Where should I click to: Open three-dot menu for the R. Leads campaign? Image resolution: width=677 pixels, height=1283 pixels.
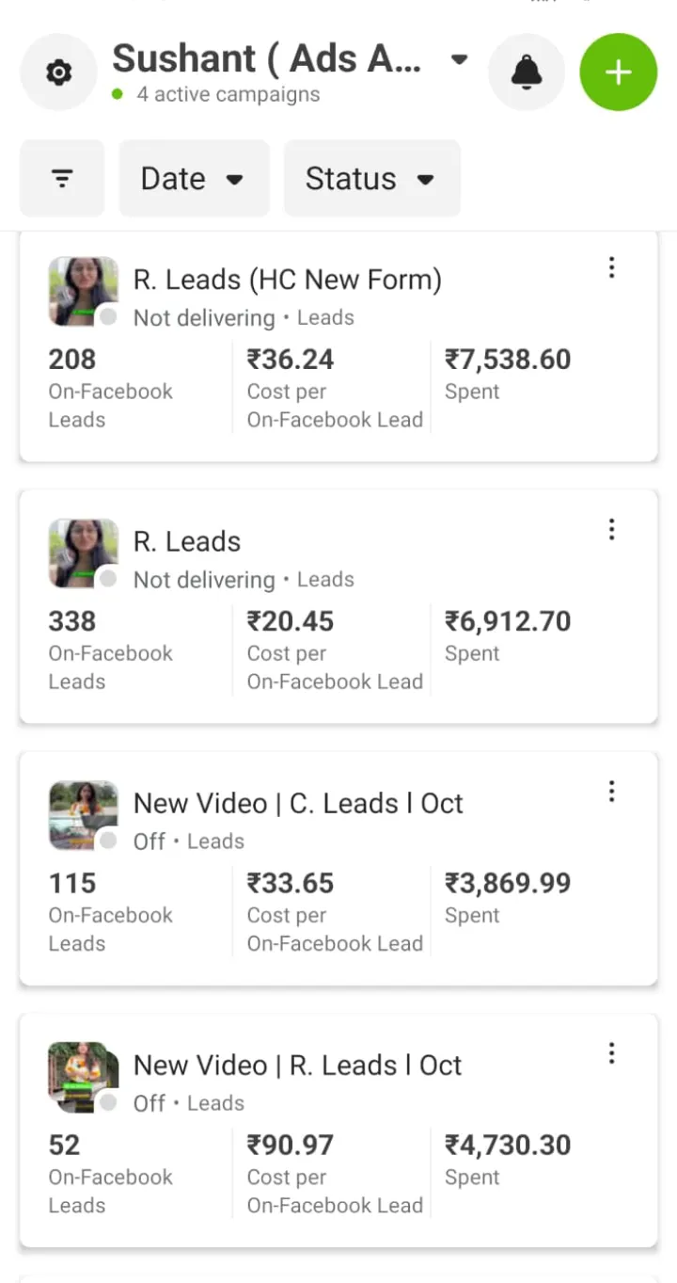pyautogui.click(x=611, y=530)
